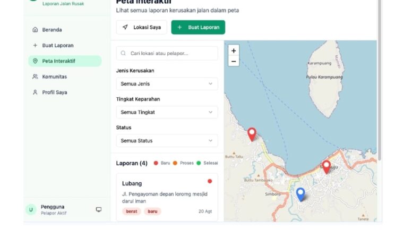This screenshot has width=395, height=237.
Task: Select Buat Laporan in the sidebar
Action: (57, 46)
